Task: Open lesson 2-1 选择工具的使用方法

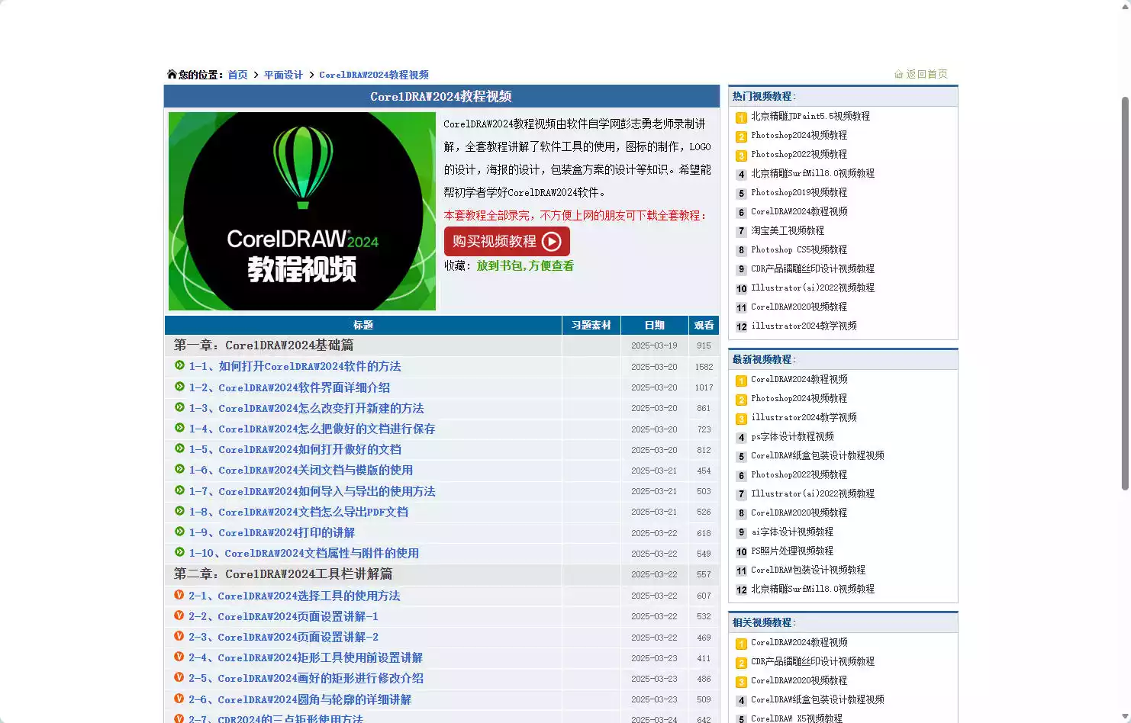Action: [x=294, y=596]
